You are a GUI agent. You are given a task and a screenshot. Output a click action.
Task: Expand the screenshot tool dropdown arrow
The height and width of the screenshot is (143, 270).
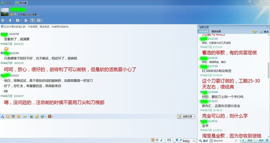pos(27,116)
